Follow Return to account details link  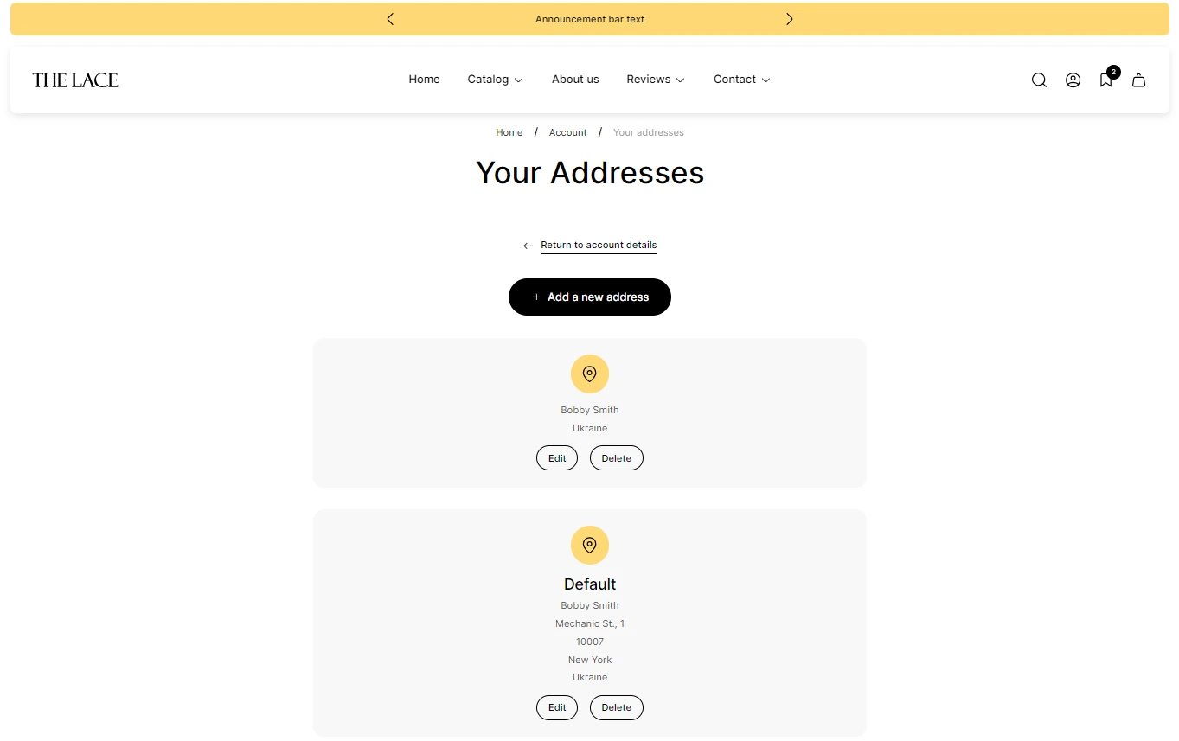599,246
